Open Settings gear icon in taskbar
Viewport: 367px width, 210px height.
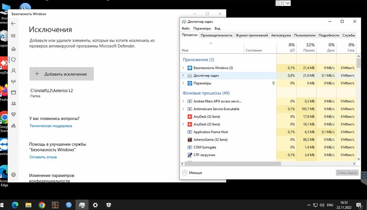(95, 205)
